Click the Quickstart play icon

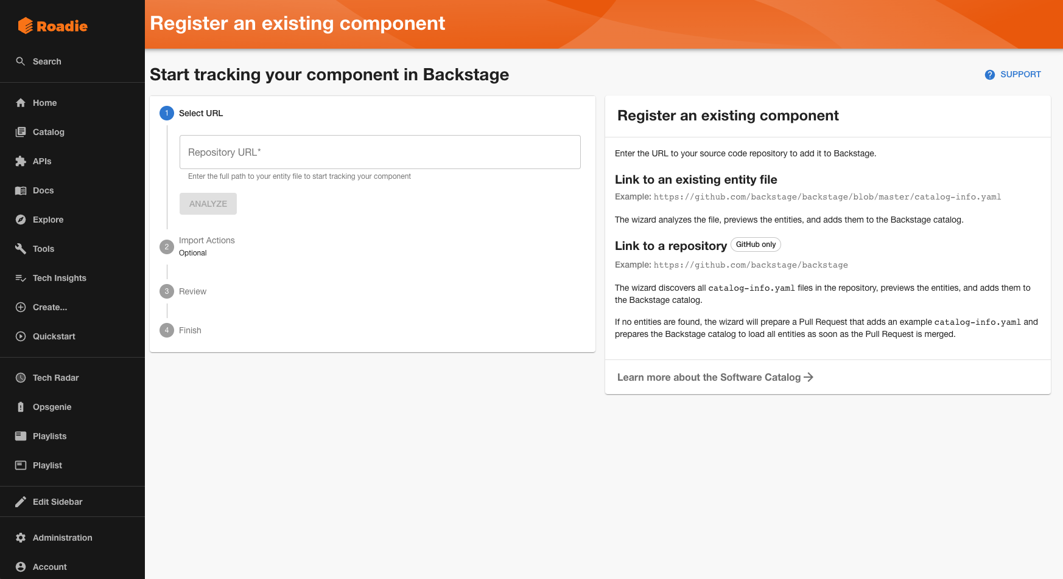(21, 336)
